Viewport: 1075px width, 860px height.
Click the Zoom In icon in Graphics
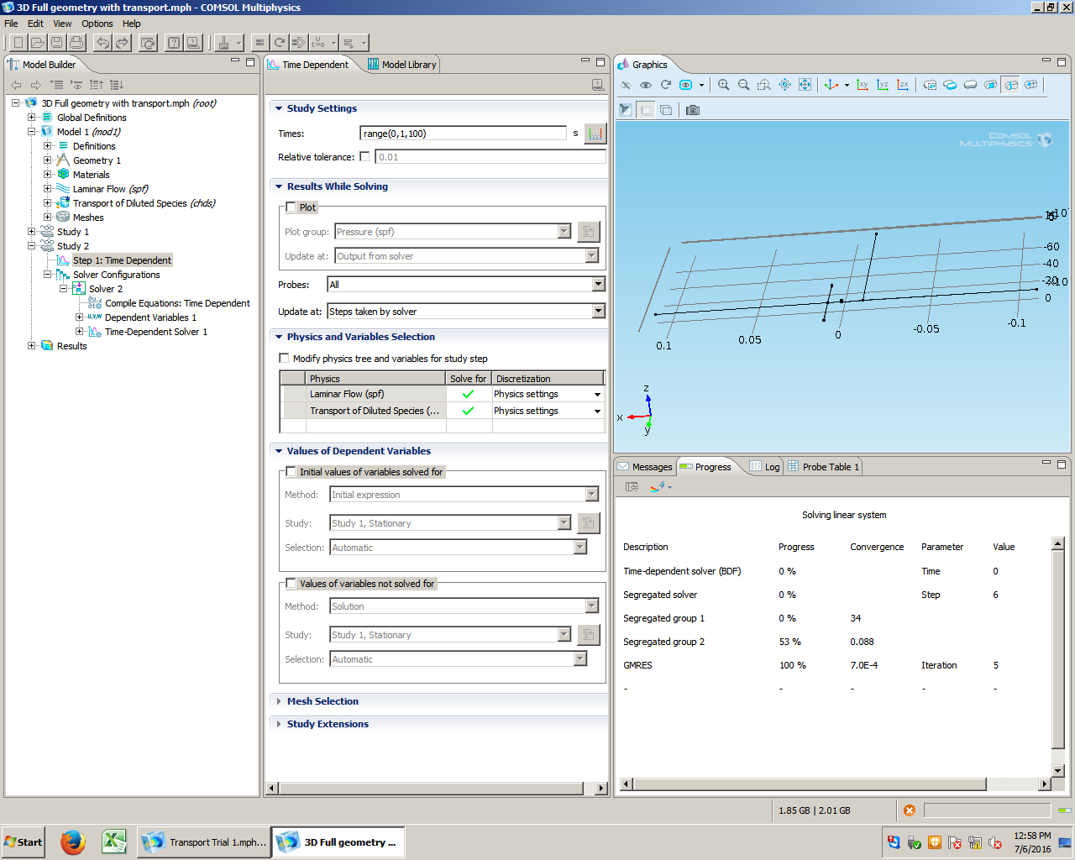(x=723, y=85)
